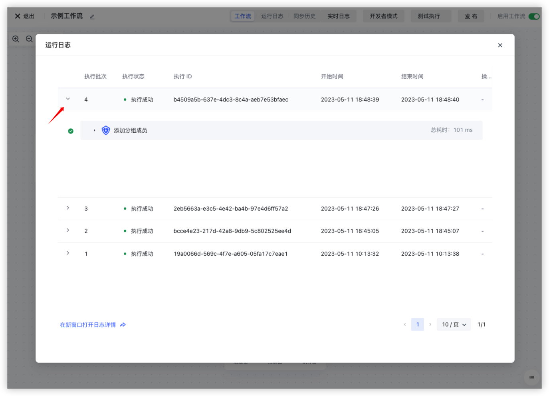549x396 pixels.
Task: Select page 1 in pagination
Action: coord(418,324)
